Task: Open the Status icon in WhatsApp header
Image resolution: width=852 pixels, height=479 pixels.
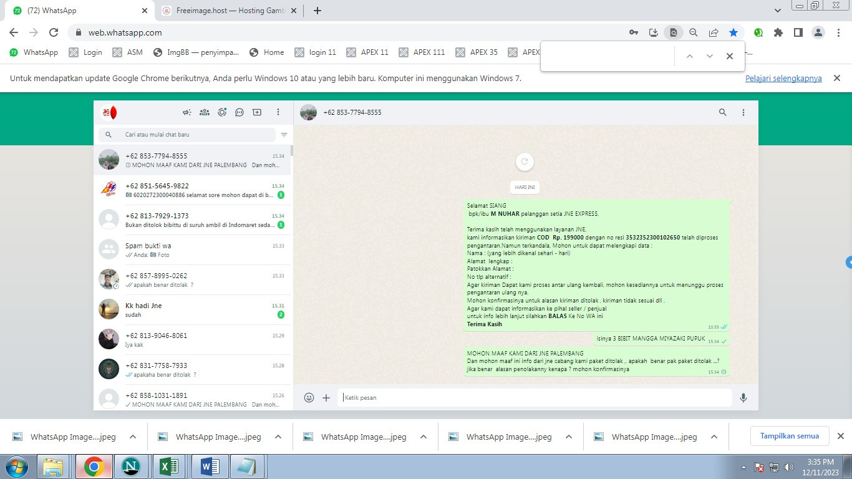Action: 222,112
